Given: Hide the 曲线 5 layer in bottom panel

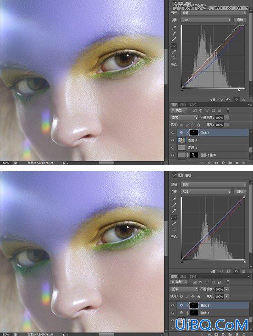Looking at the screenshot, I should tap(173, 305).
